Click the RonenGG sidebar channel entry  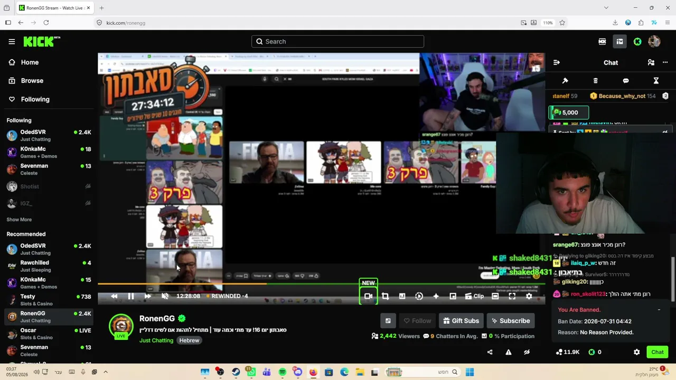click(49, 317)
